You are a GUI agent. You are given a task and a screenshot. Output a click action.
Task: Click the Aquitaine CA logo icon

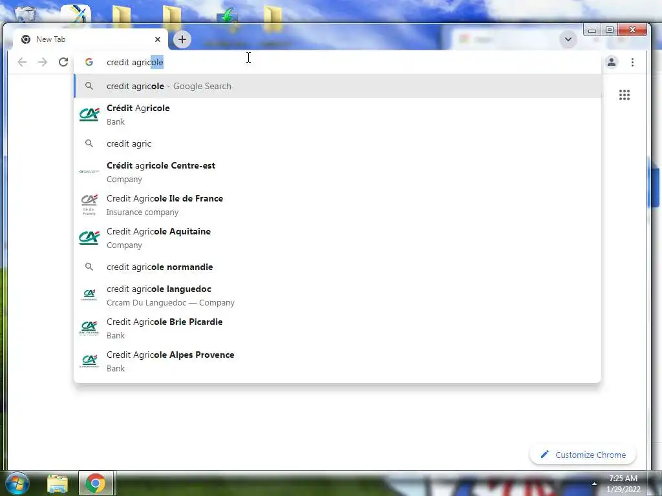click(x=89, y=238)
